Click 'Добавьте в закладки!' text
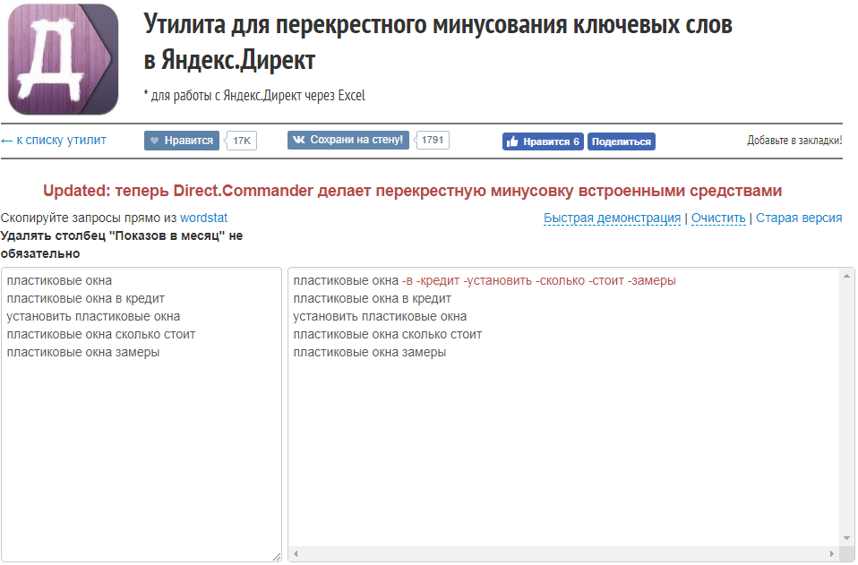This screenshot has width=858, height=565. click(794, 141)
